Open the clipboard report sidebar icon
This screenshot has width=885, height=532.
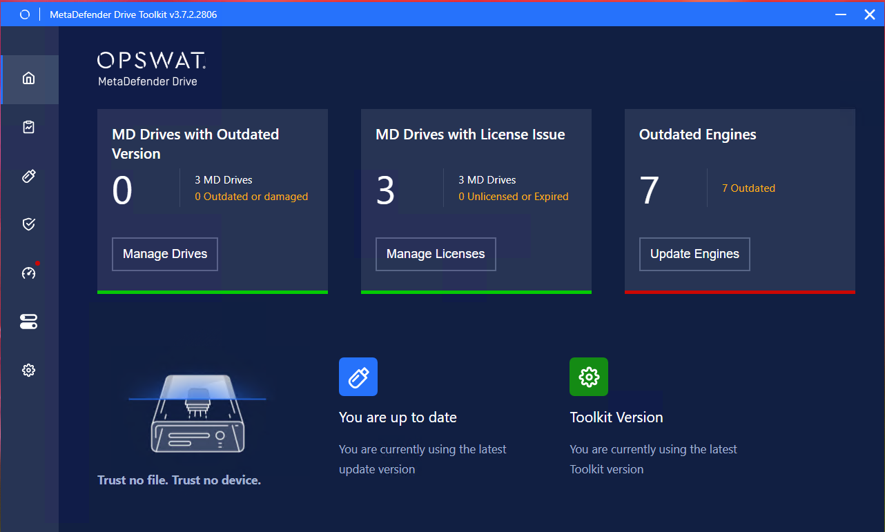(x=28, y=127)
